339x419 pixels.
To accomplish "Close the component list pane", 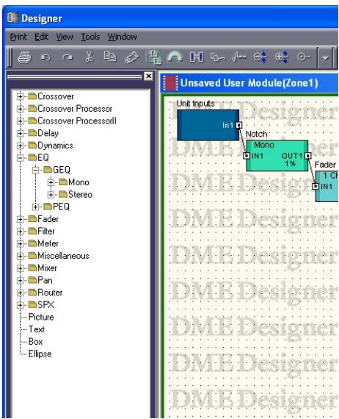I will [x=148, y=76].
